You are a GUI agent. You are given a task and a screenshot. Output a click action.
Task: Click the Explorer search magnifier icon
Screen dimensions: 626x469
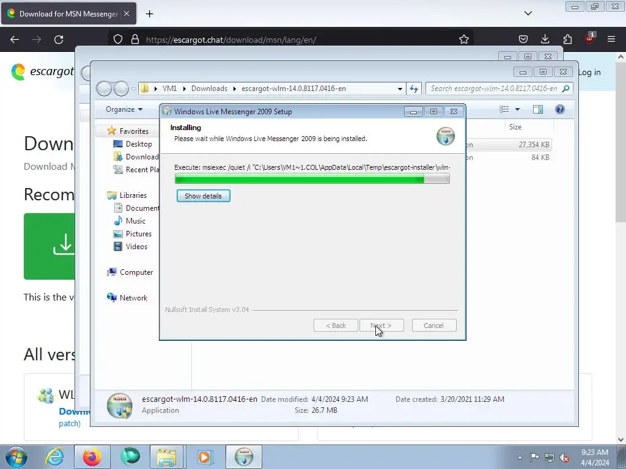[x=565, y=89]
